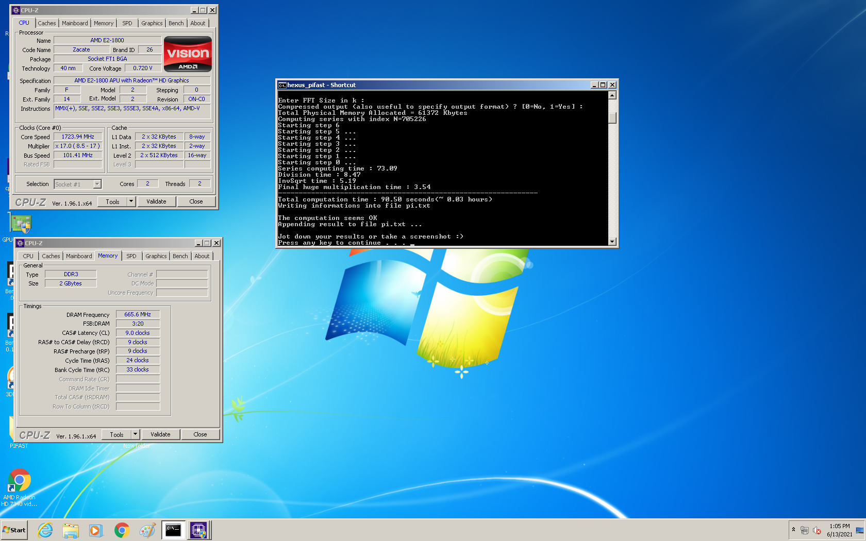Click the AMD E2-1800 name field

click(107, 40)
